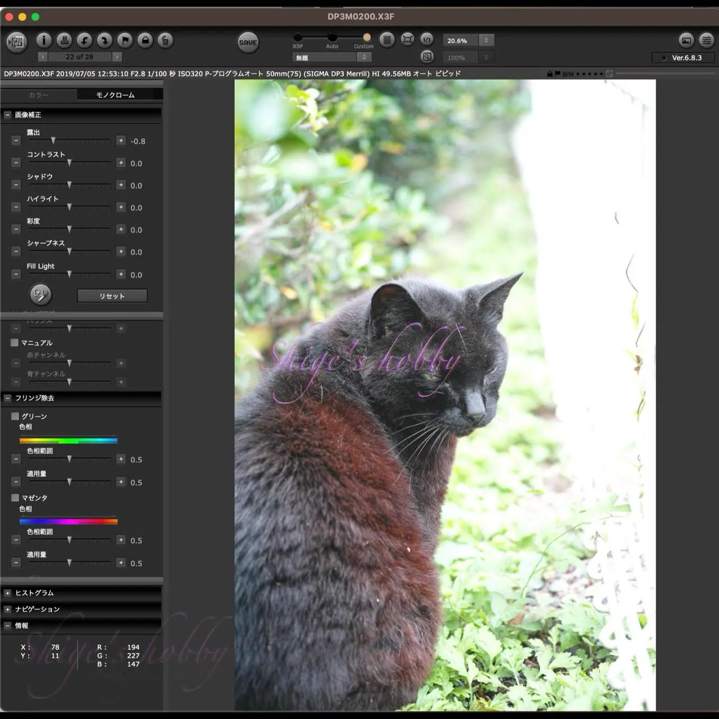The width and height of the screenshot is (719, 719).
Task: Click the cat photo preview
Action: point(445,395)
